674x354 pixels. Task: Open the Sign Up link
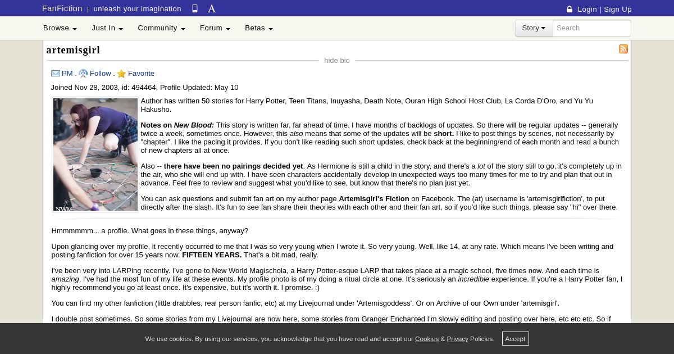pyautogui.click(x=618, y=9)
